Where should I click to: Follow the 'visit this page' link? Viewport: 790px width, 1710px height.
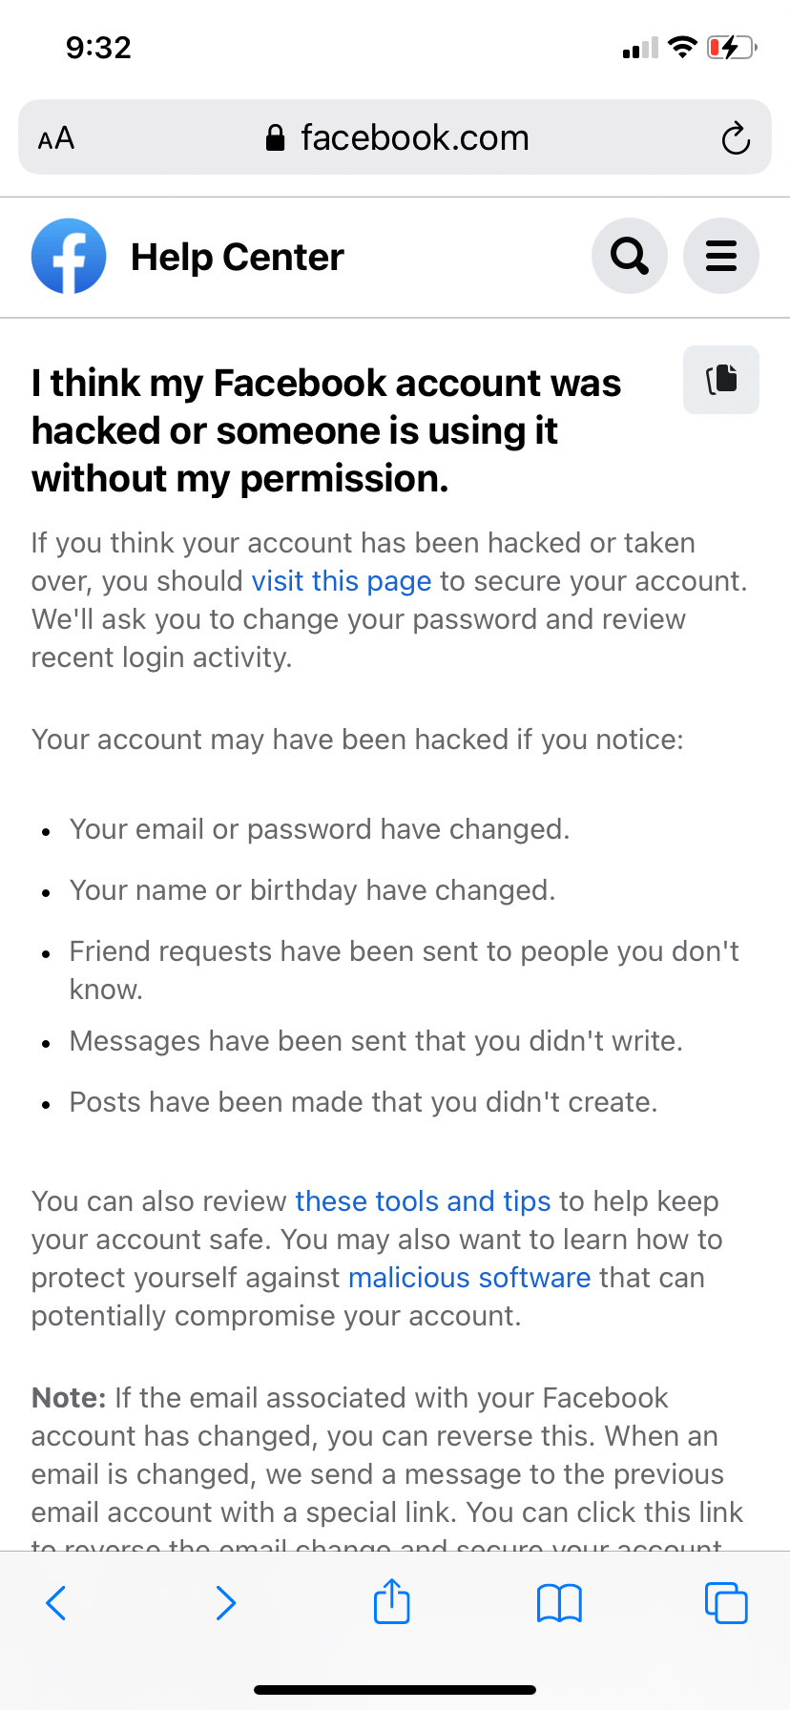pos(342,581)
